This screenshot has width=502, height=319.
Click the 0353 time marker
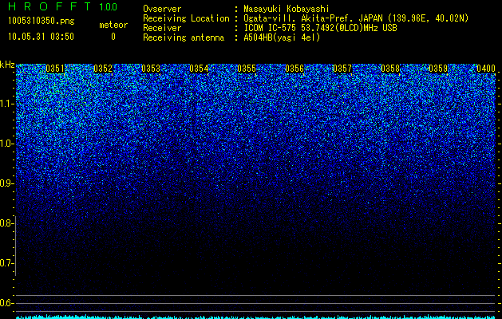coord(151,69)
